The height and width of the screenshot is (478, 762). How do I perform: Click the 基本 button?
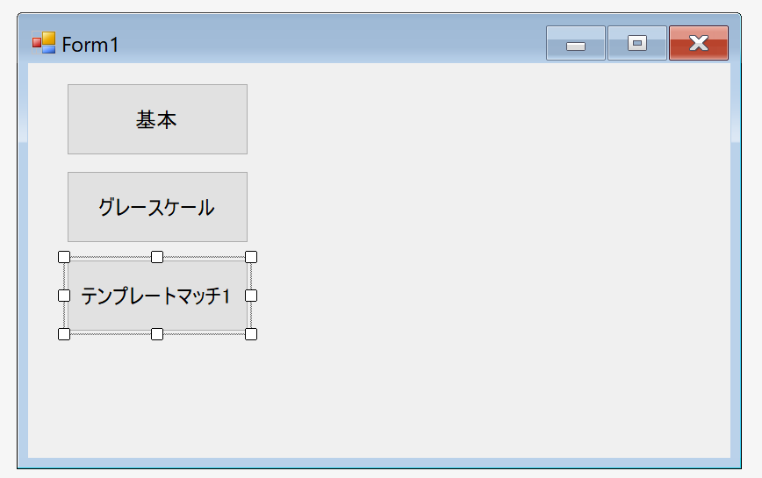(157, 119)
